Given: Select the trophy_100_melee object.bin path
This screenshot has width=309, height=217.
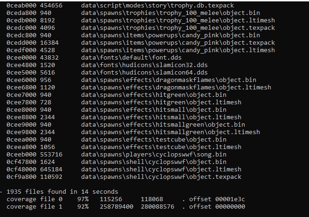Looking at the screenshot, I should point(170,13).
